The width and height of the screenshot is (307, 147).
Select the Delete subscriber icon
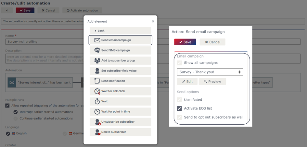[x=97, y=132]
